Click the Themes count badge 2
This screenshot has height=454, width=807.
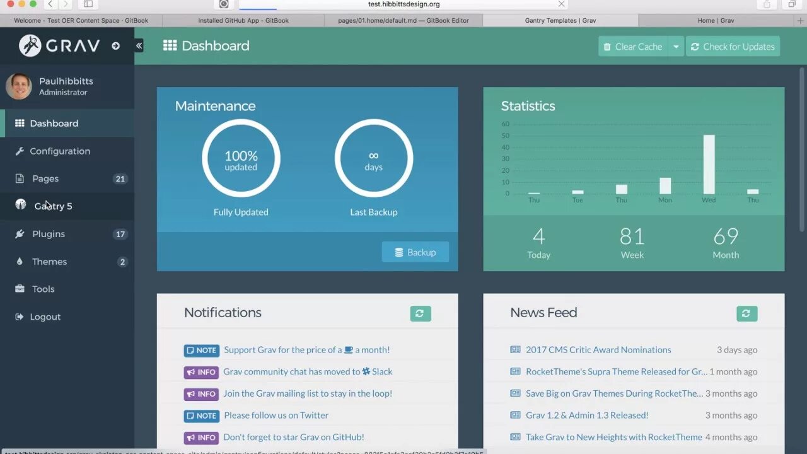tap(122, 262)
